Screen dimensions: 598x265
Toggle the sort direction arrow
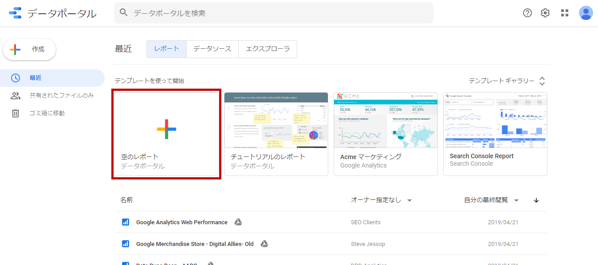coord(536,200)
